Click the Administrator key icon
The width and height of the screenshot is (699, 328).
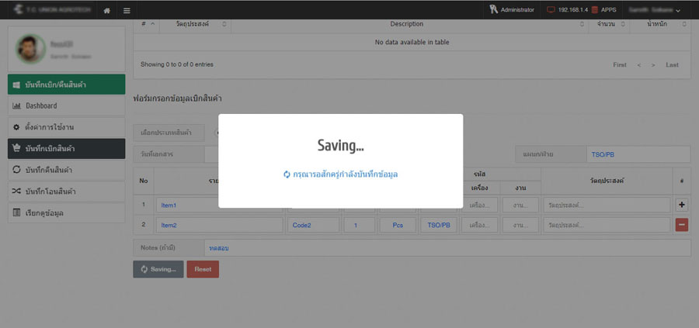click(x=493, y=9)
